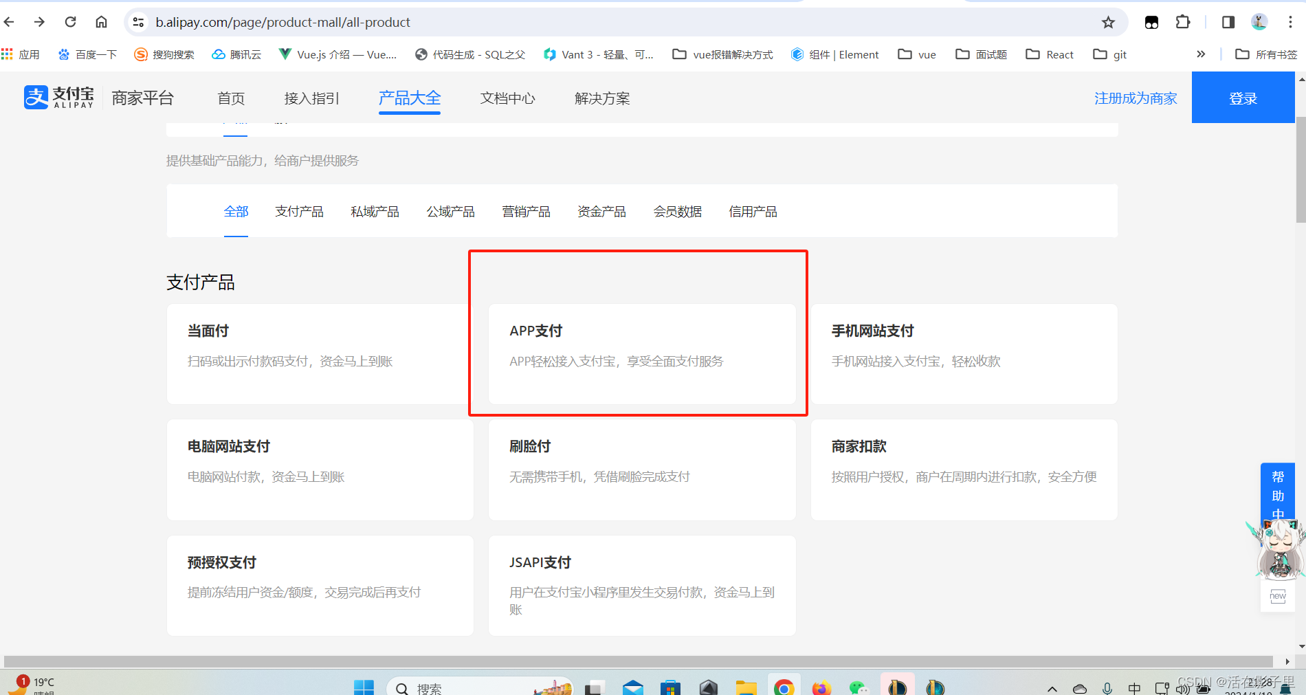Open the black extension icon beside the star
Screen dimensions: 1306x695
(x=1151, y=22)
